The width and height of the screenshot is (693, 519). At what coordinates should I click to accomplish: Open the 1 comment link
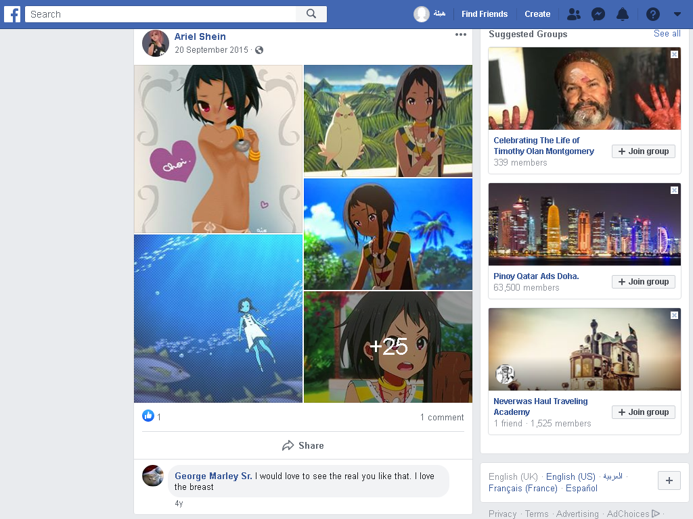(442, 417)
